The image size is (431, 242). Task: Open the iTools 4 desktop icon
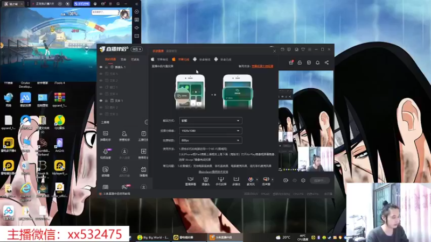[60, 83]
